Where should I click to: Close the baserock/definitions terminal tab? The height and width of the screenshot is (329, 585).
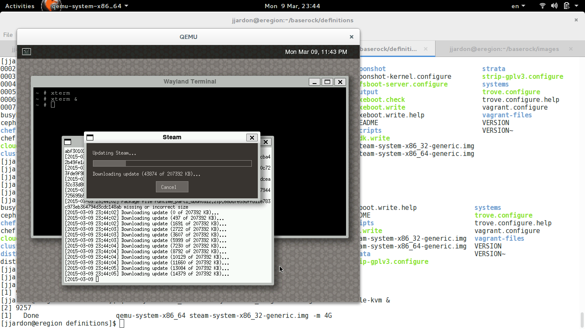426,49
